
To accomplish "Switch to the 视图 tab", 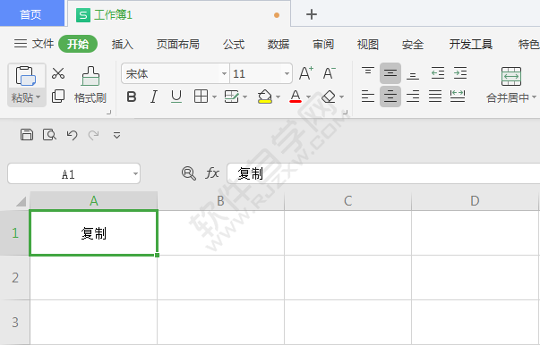I will [368, 45].
